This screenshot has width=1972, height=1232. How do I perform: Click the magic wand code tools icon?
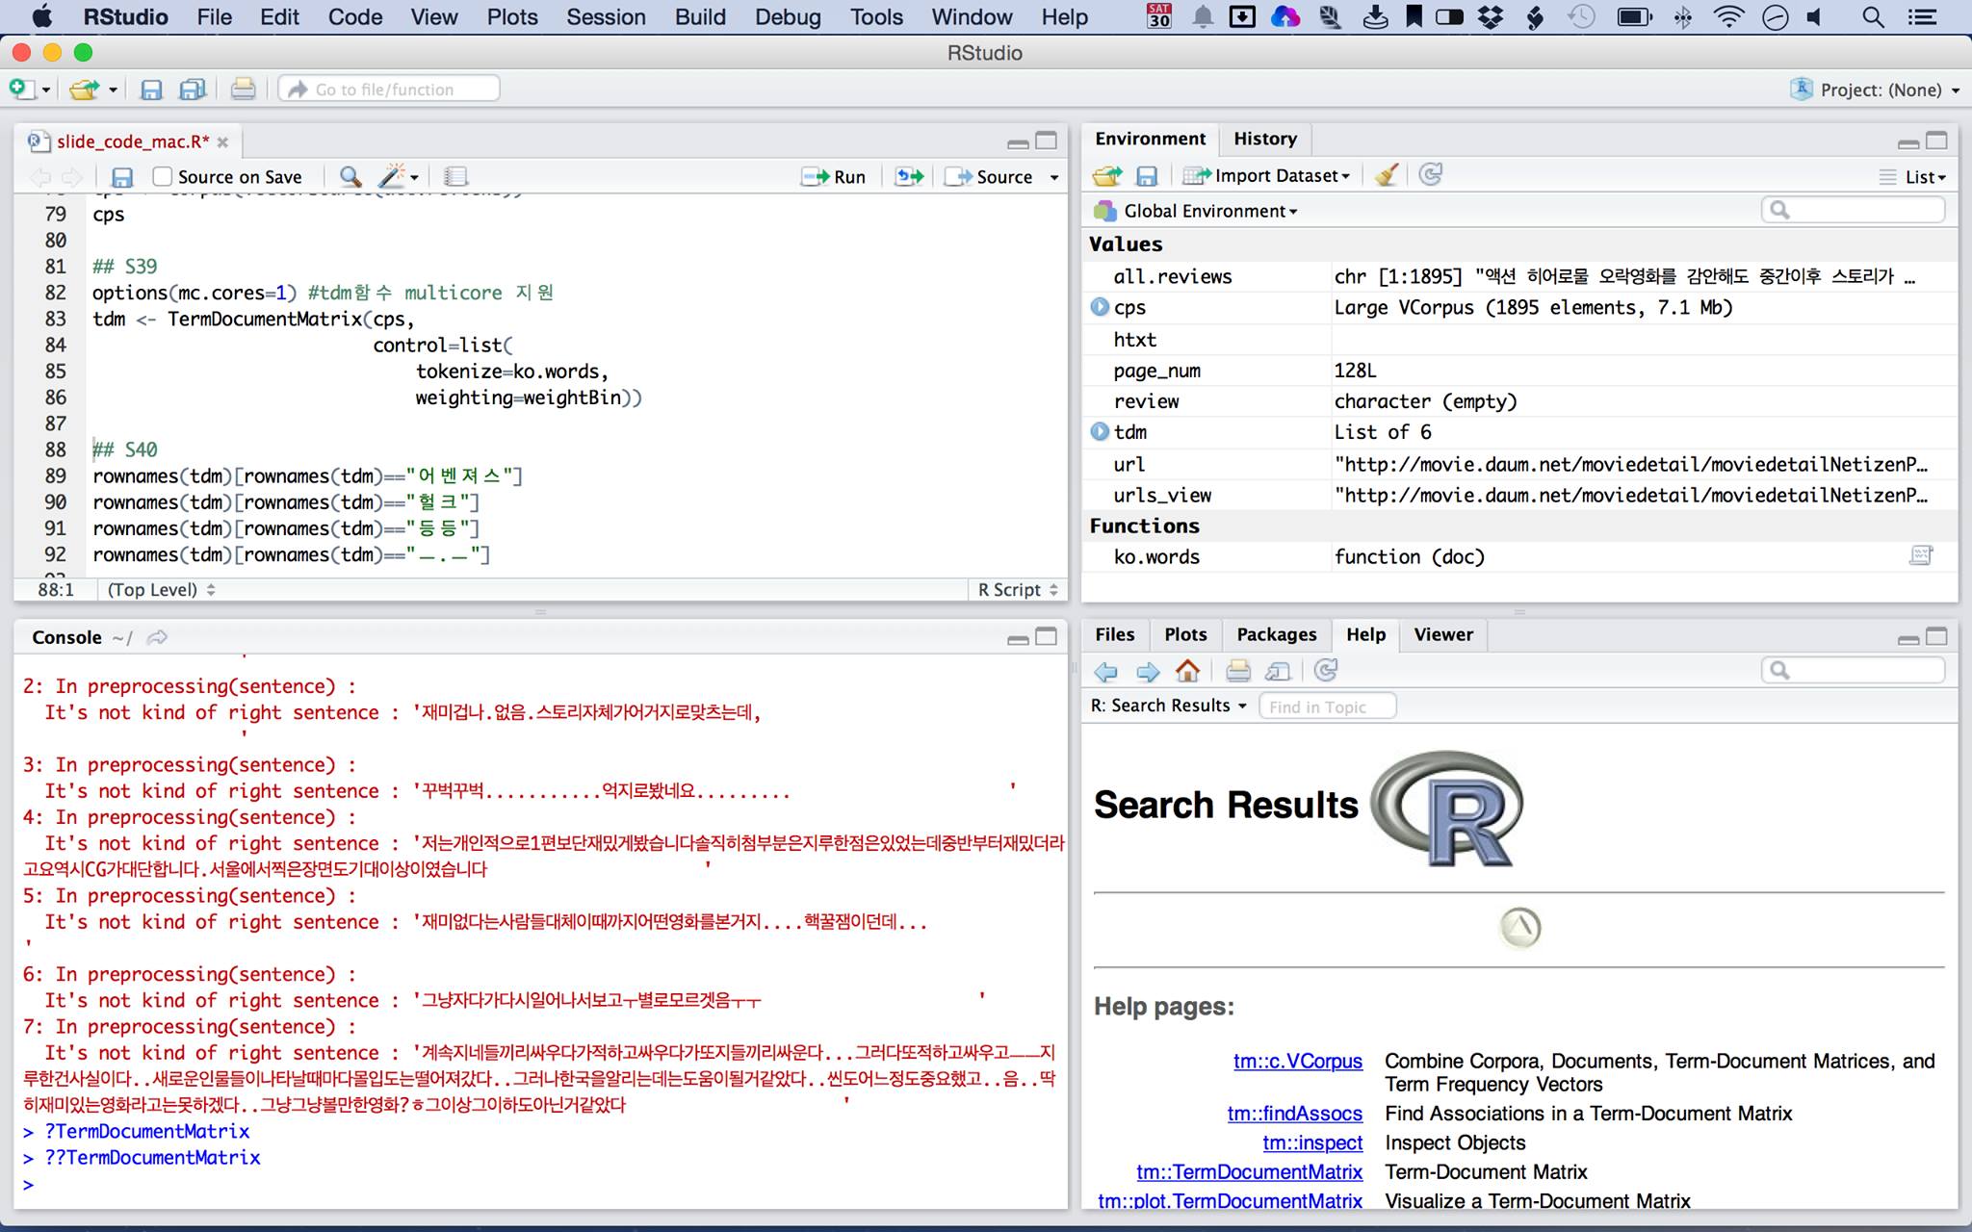click(x=392, y=176)
